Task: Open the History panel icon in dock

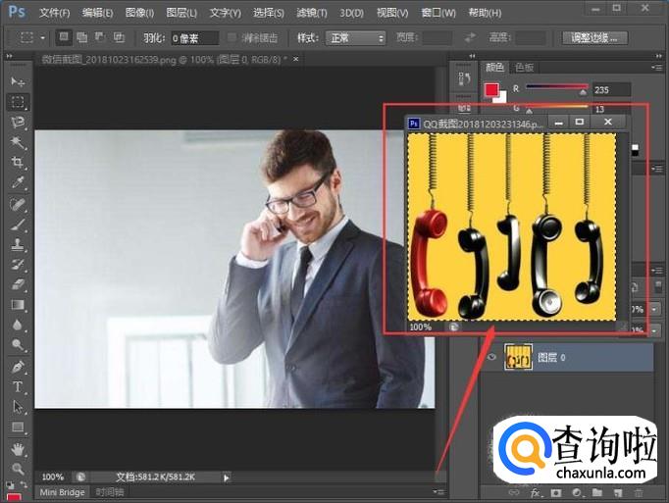Action: [464, 78]
